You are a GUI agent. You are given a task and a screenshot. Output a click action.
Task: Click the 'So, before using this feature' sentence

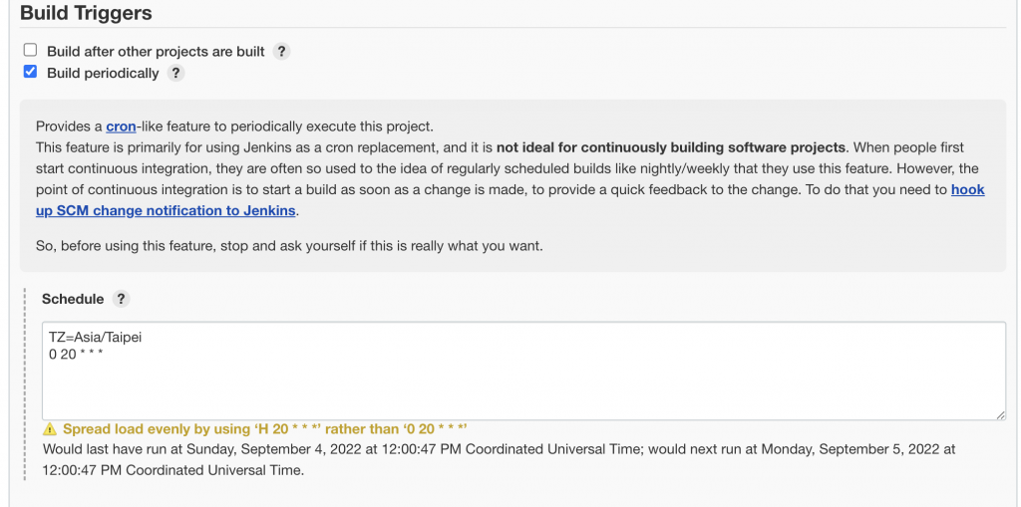coord(289,245)
